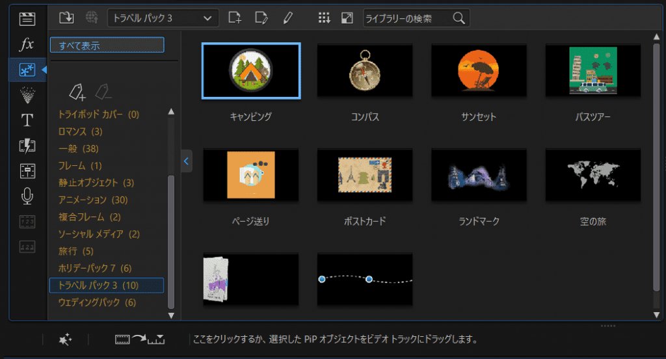This screenshot has height=359, width=666.
Task: Click the すべて表示 button
Action: click(x=107, y=45)
